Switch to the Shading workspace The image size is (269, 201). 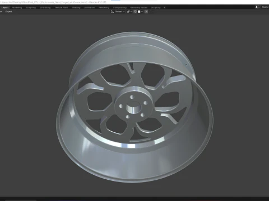76,8
